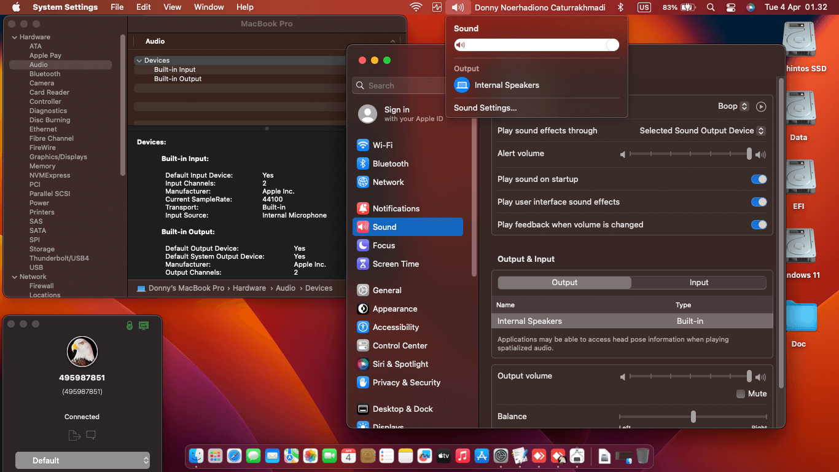Open App Store from the Dock
The width and height of the screenshot is (839, 472).
coord(482,455)
